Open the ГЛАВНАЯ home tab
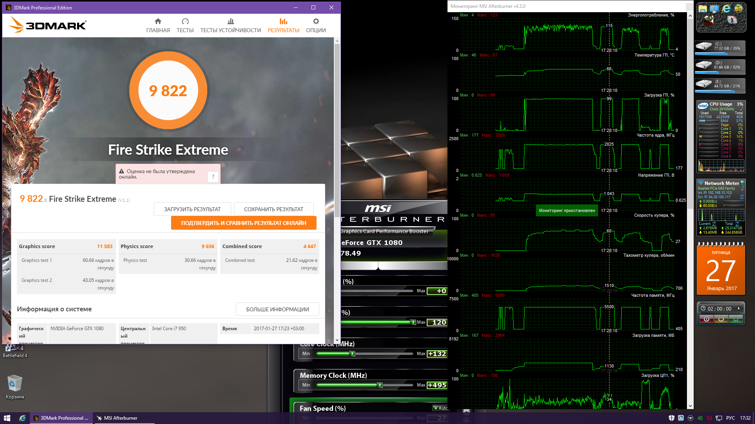Viewport: 755px width, 424px height. [x=158, y=25]
